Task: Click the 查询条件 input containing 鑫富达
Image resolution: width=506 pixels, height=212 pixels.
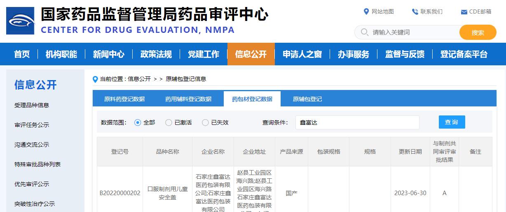Action: coord(357,122)
